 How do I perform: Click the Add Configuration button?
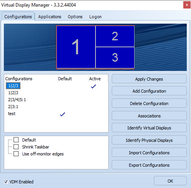149,91
